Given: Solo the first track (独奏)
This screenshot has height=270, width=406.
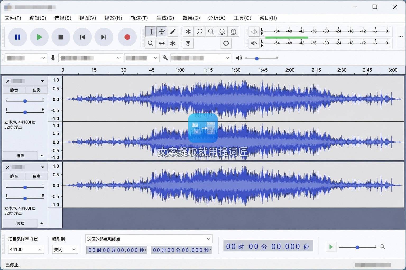Looking at the screenshot, I should click(36, 90).
